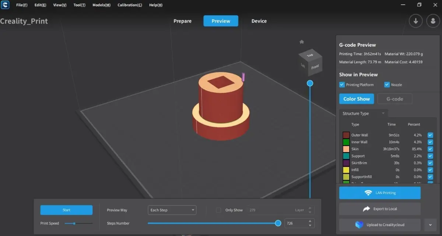Click Export to Local button
Image resolution: width=442 pixels, height=236 pixels.
(380, 209)
